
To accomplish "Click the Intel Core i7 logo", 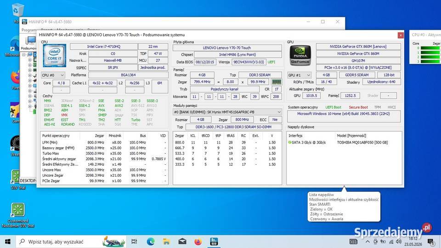I will (x=55, y=55).
